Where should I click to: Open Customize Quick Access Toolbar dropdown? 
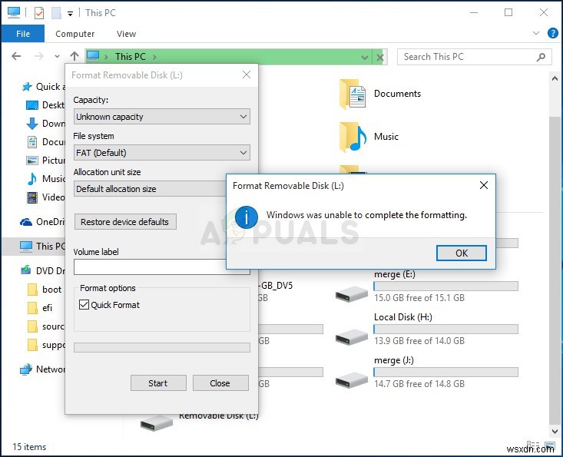point(71,14)
